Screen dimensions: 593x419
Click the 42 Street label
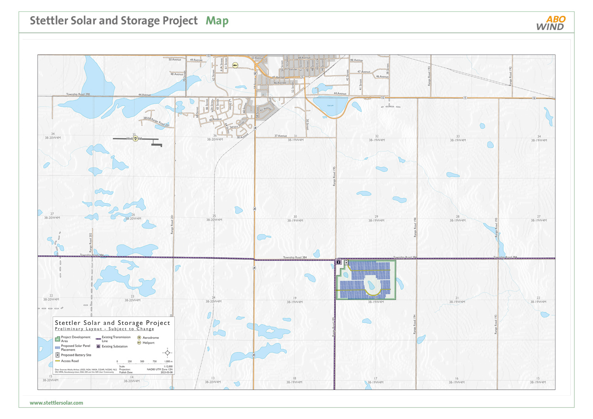pyautogui.click(x=347, y=75)
